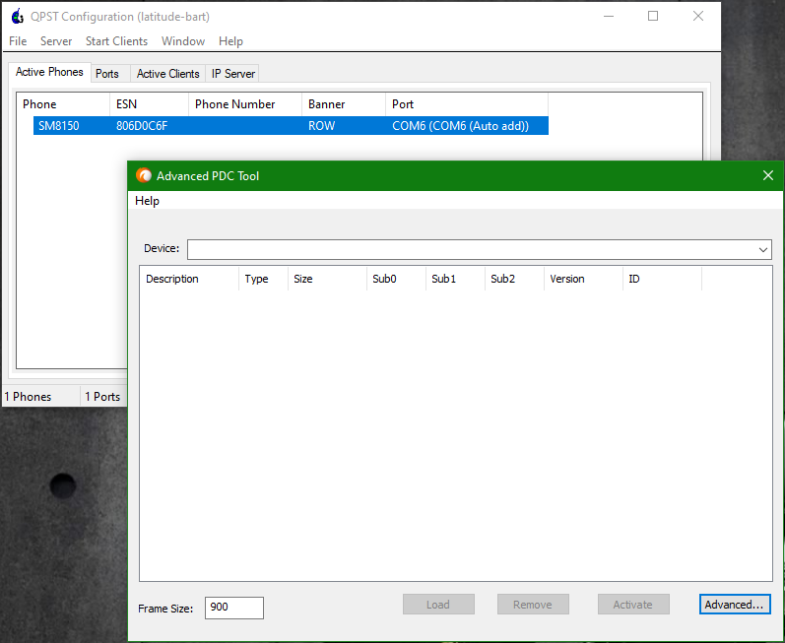The image size is (785, 643).
Task: Switch to the Active Phones tab
Action: click(x=49, y=72)
